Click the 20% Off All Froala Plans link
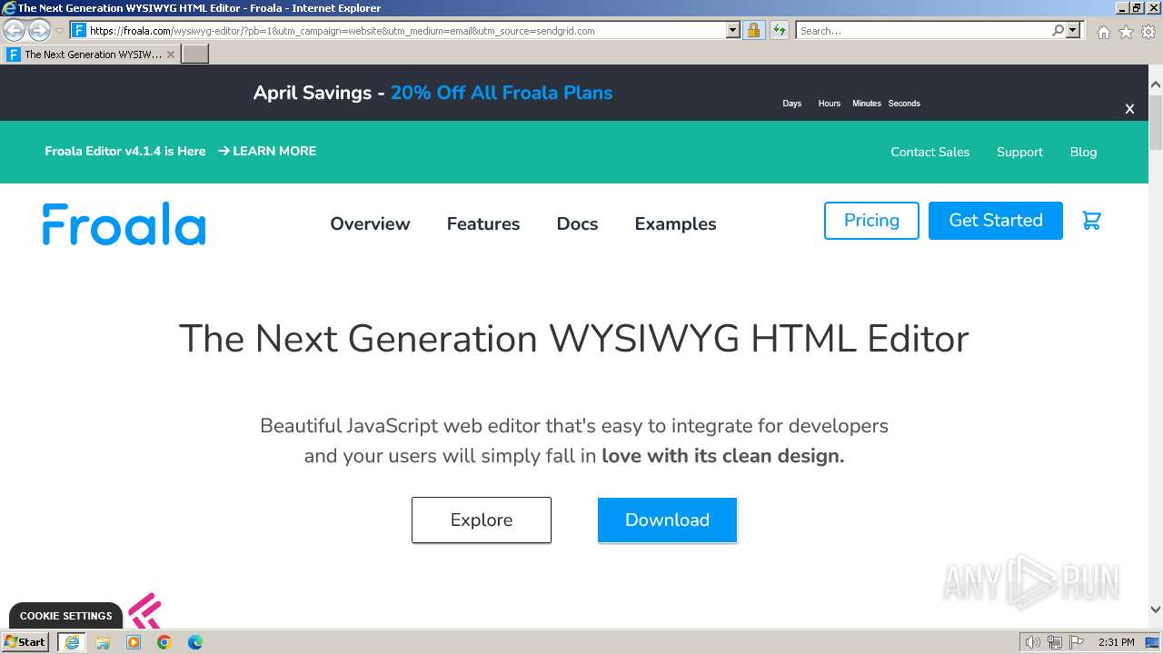 [x=502, y=93]
